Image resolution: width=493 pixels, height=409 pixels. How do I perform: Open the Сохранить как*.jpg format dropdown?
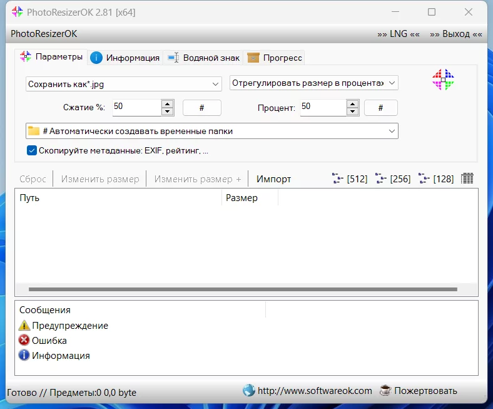click(124, 84)
